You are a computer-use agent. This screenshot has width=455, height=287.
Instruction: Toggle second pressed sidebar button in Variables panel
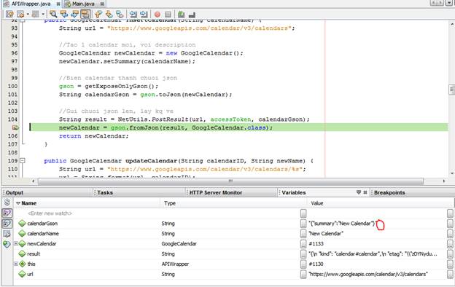click(7, 224)
